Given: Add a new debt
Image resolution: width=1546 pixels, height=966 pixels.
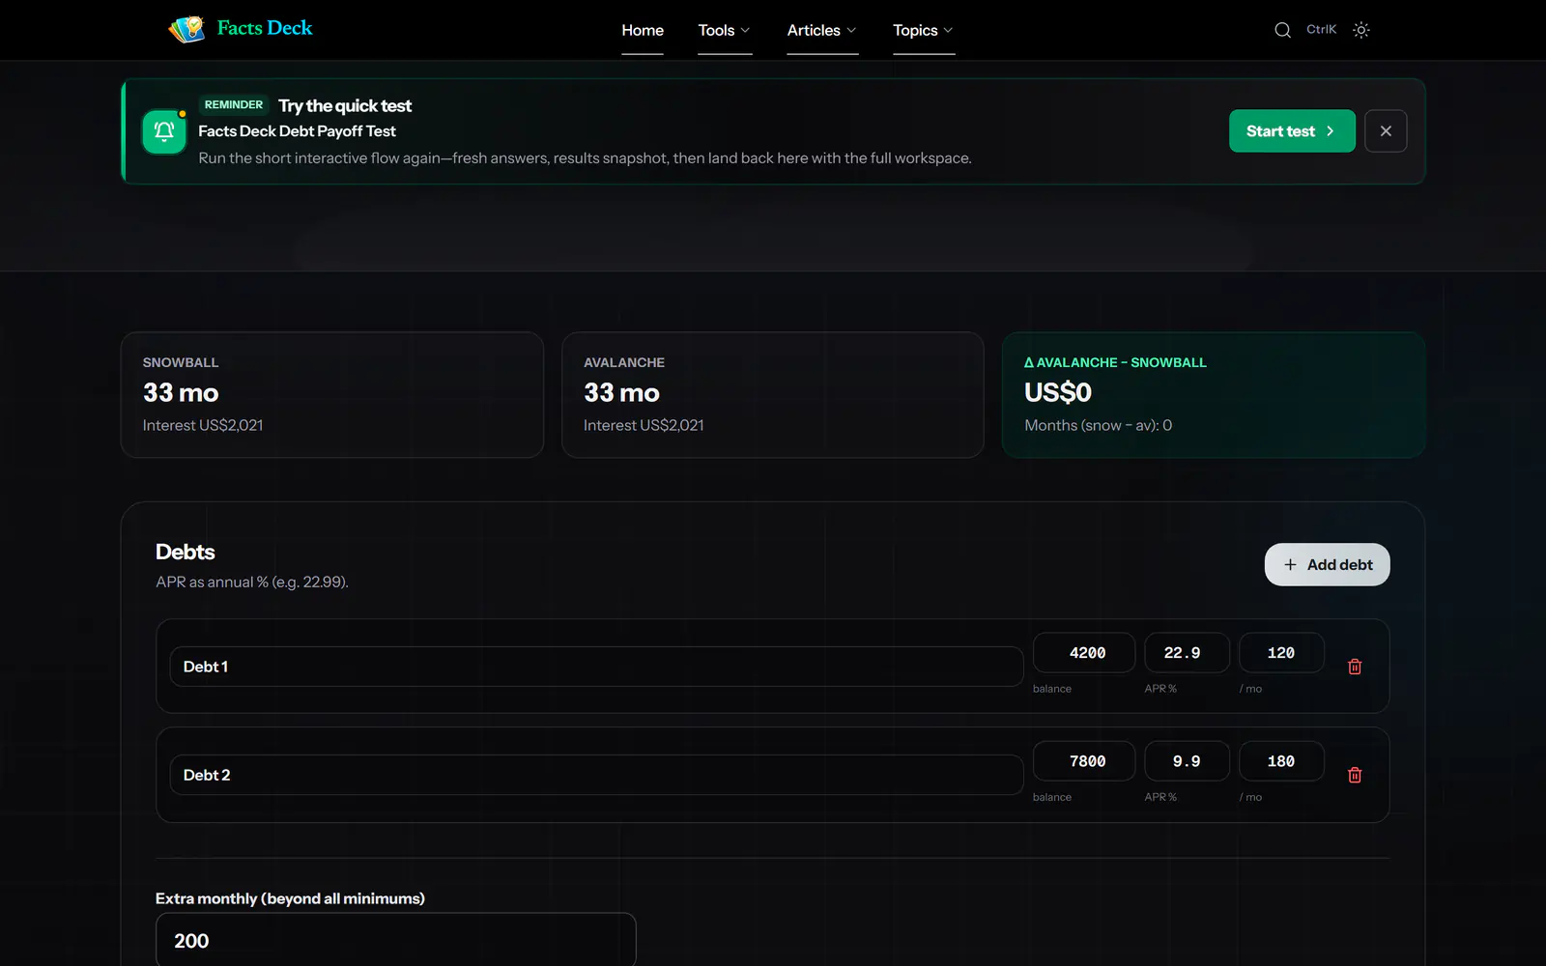Looking at the screenshot, I should pos(1327,565).
